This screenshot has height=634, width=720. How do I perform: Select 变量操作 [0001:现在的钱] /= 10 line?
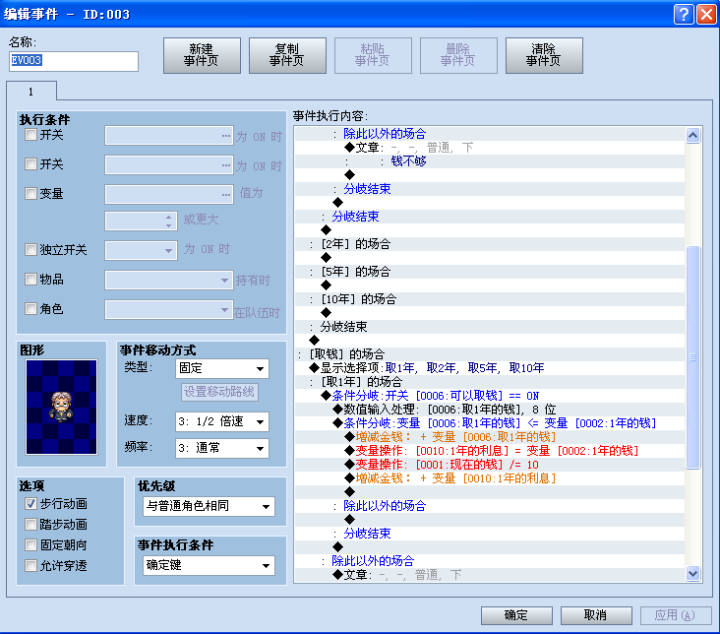[x=490, y=465]
